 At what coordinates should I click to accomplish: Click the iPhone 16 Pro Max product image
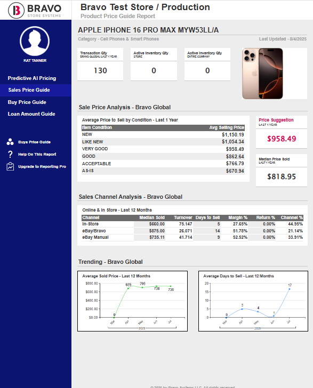tap(262, 74)
